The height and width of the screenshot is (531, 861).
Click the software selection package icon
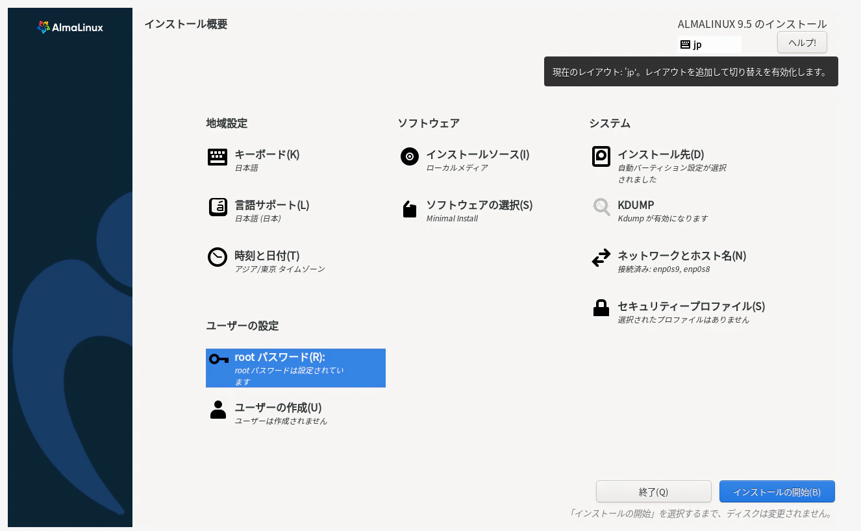tap(410, 208)
